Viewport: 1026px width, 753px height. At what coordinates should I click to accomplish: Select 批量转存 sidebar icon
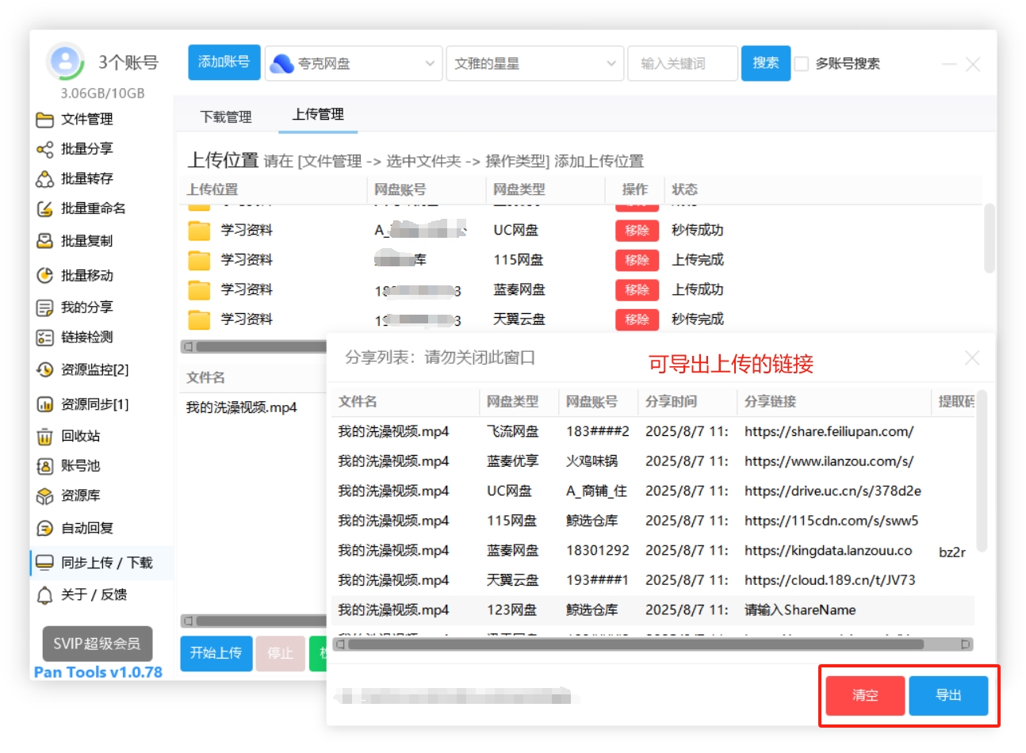click(x=44, y=179)
